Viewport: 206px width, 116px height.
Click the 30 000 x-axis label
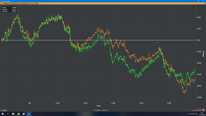click(169, 103)
